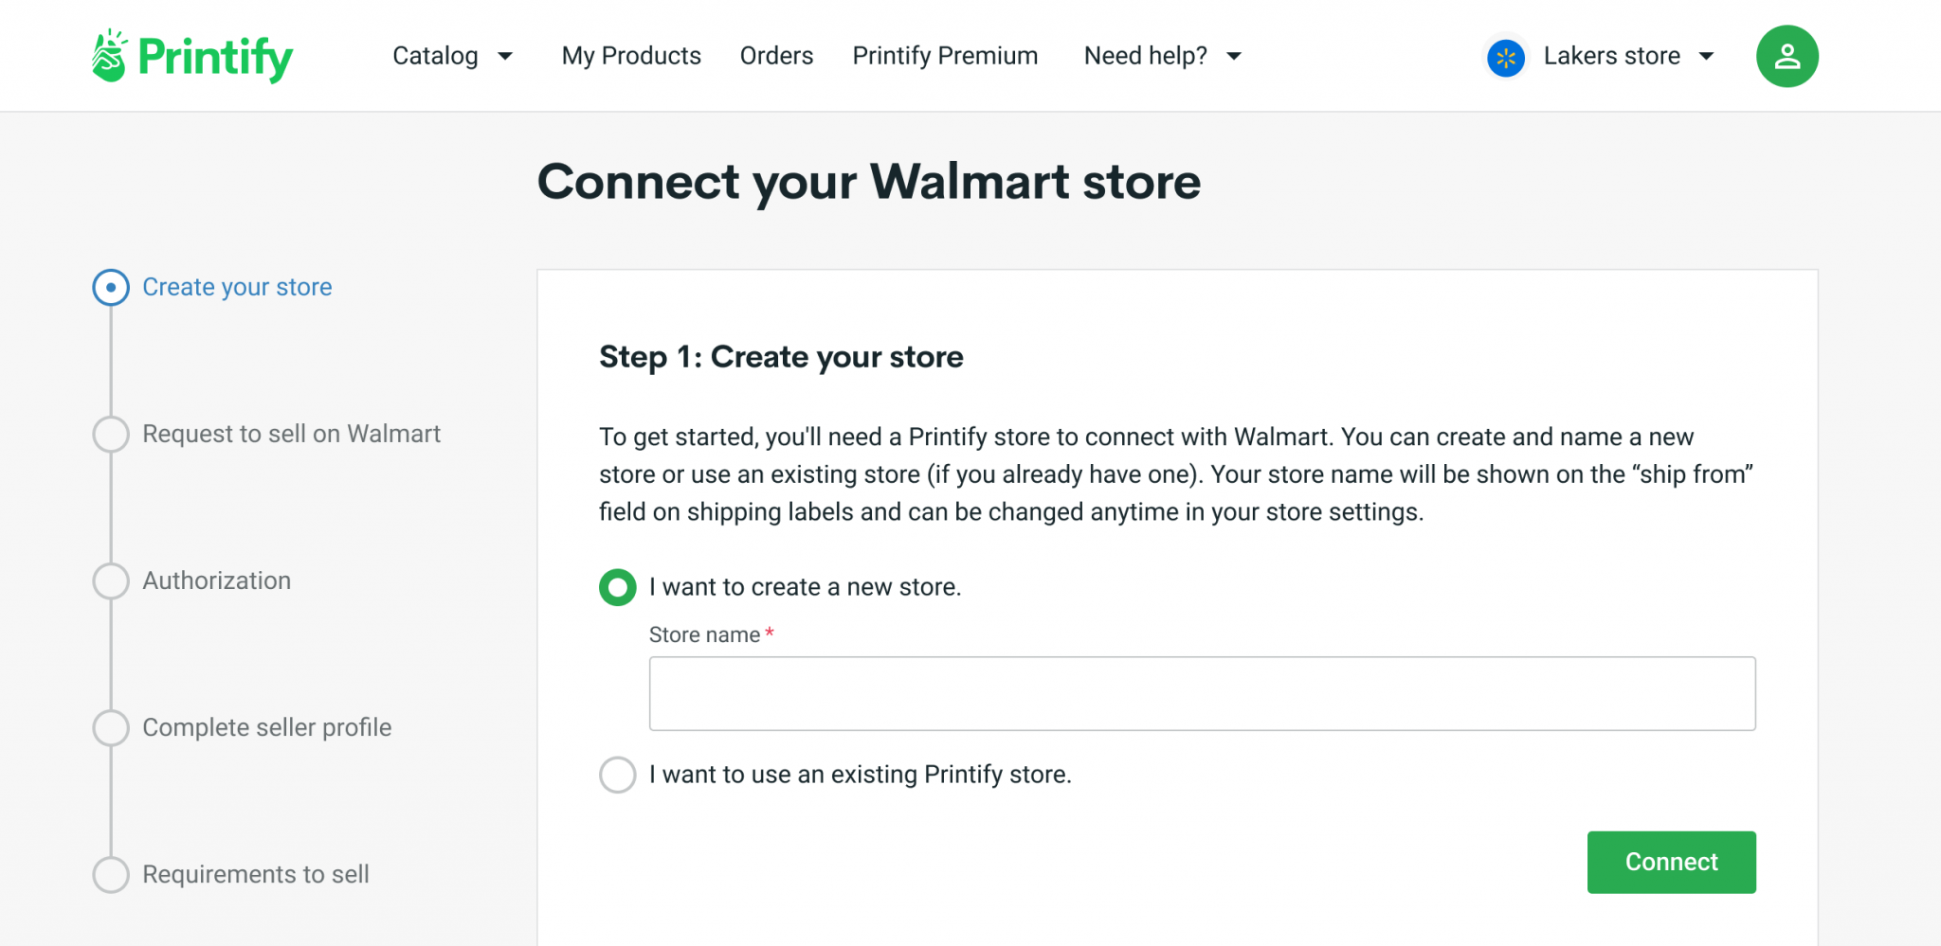Open the Orders page
The width and height of the screenshot is (1941, 946).
click(776, 56)
